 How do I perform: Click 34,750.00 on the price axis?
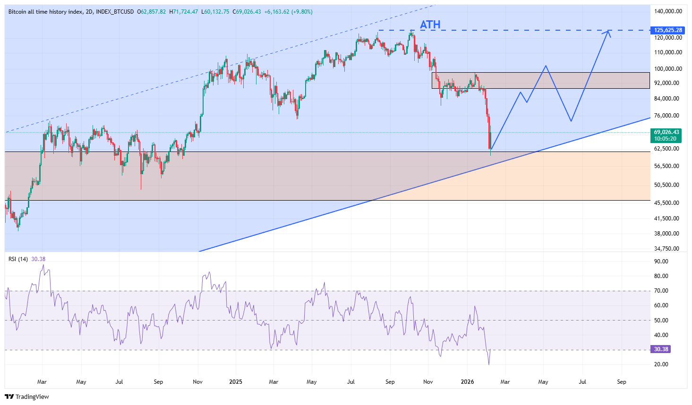click(x=667, y=248)
